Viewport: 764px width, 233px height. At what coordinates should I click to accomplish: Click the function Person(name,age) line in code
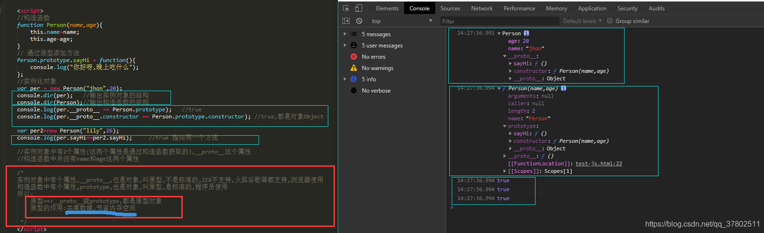tap(59, 25)
